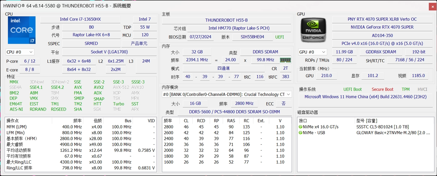The image size is (437, 176).
Task: Open the CPU #0 selector dropdown
Action: pyautogui.click(x=20, y=52)
